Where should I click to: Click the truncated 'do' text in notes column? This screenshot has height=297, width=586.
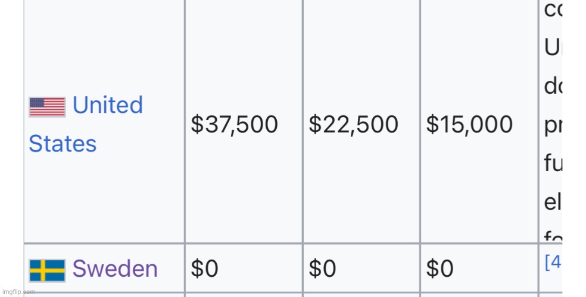click(553, 87)
